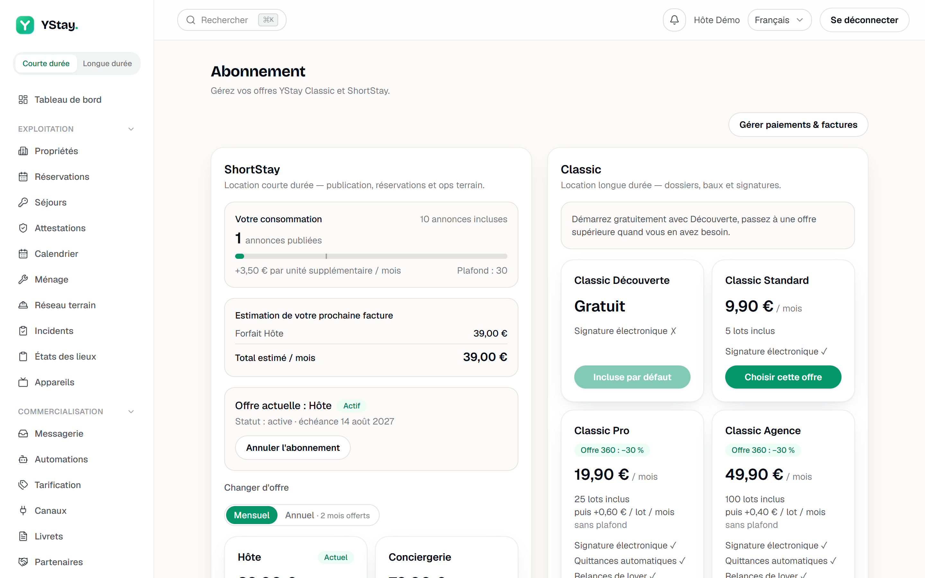
Task: Click the Appareils device icon
Action: click(x=23, y=382)
